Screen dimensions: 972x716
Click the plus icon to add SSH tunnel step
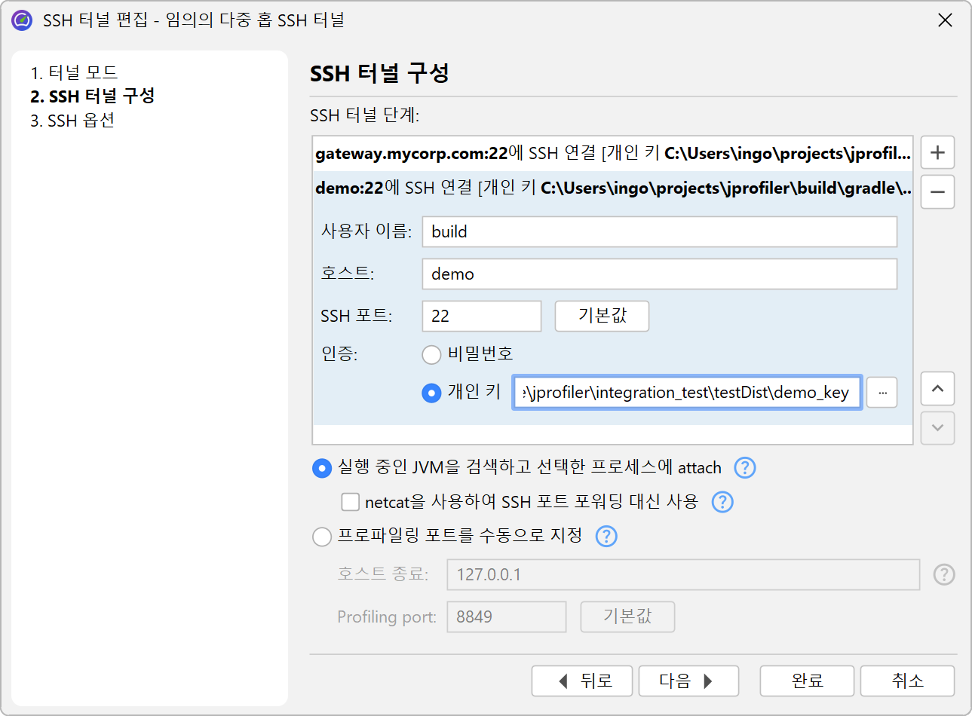937,152
